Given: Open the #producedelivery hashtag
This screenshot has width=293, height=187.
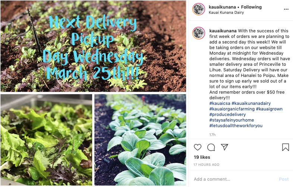Looking at the screenshot, I should click(x=227, y=115).
